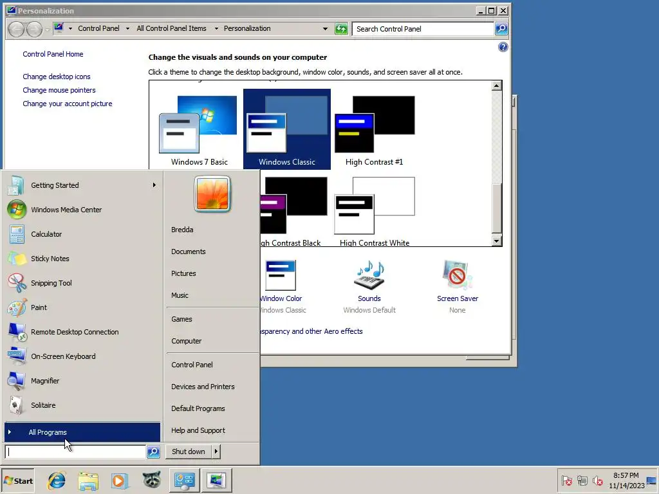The width and height of the screenshot is (659, 494).
Task: Start Solitaire game
Action: [x=82, y=405]
